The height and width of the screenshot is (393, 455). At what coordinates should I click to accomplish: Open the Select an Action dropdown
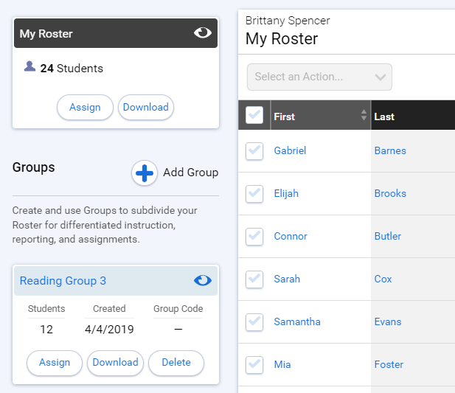tap(319, 77)
